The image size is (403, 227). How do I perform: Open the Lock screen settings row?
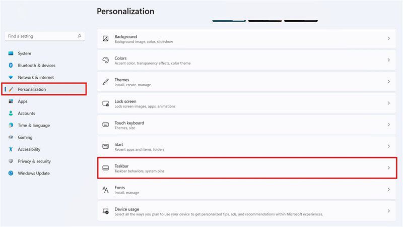tap(246, 103)
